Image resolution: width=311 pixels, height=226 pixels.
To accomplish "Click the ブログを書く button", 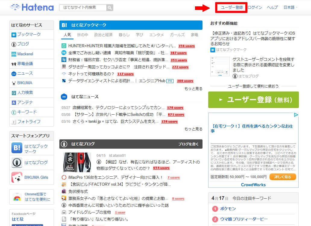I will coord(188,144).
